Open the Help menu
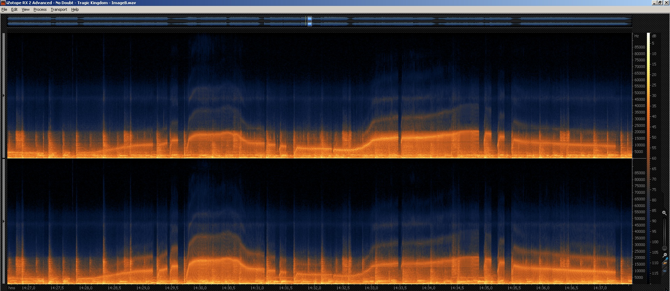The image size is (670, 291). pos(75,9)
